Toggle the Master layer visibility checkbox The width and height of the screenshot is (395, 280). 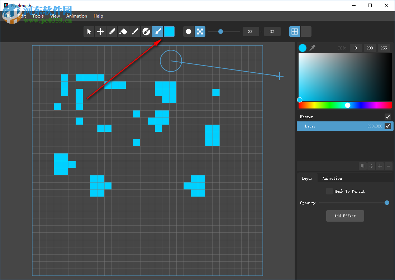tap(387, 116)
